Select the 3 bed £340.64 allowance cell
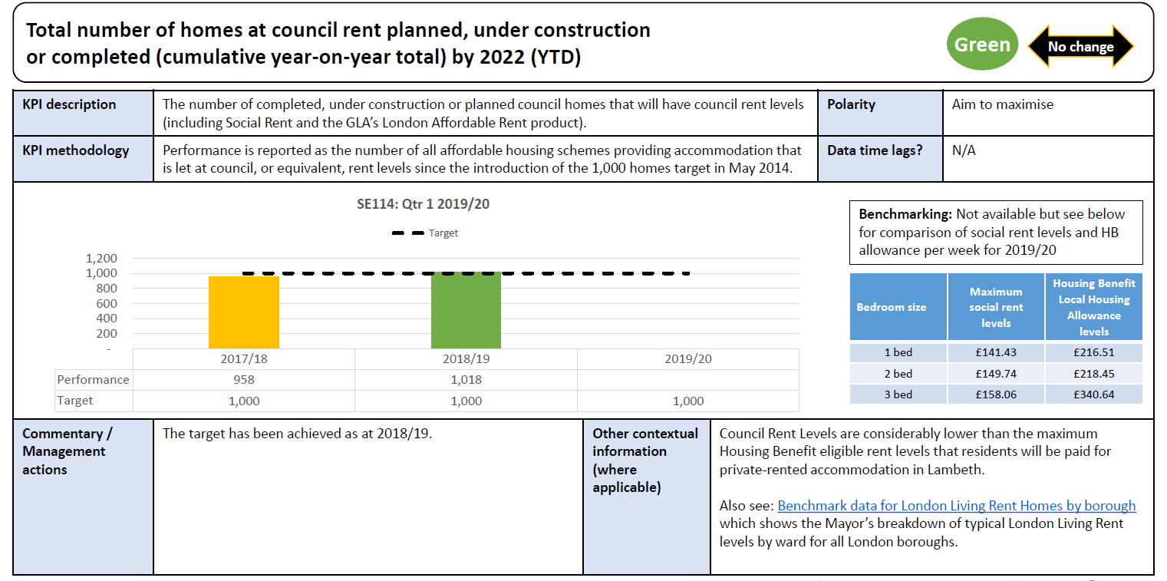1167x581 pixels. [1093, 394]
